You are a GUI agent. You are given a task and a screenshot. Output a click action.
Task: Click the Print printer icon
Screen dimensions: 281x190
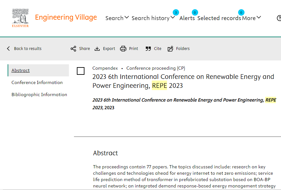pyautogui.click(x=123, y=49)
